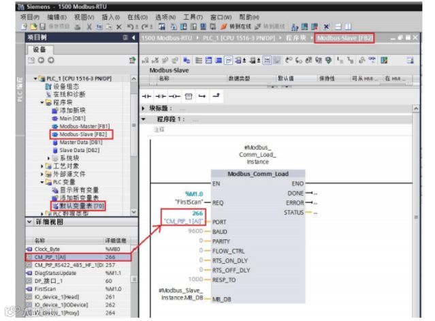The width and height of the screenshot is (435, 321).
Task: Click the Paste icon in the main toolbar
Action: click(109, 27)
